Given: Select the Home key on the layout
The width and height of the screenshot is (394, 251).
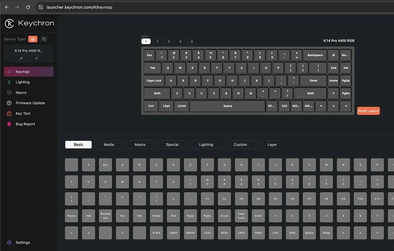Looking at the screenshot, I should coord(333,81).
